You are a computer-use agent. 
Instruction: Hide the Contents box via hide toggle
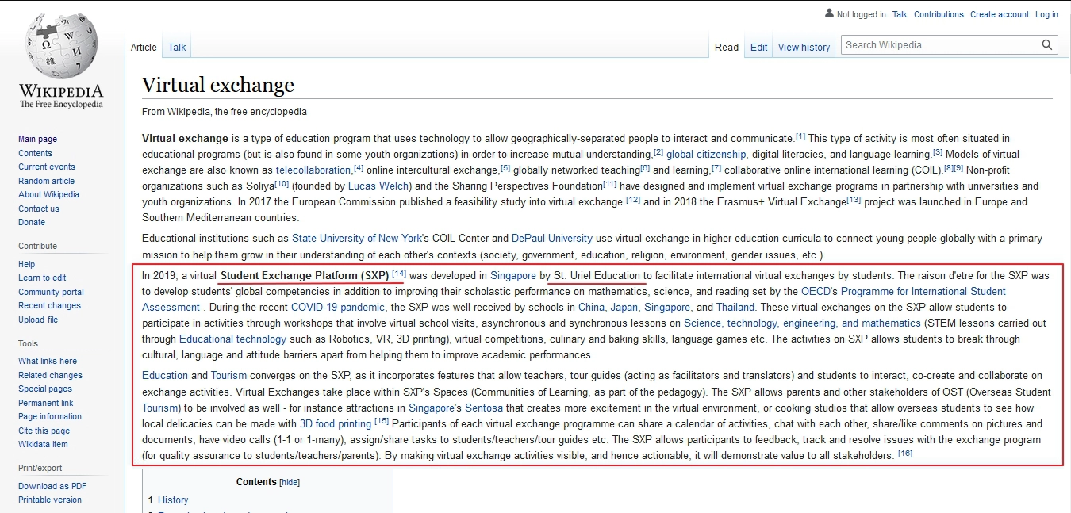click(x=290, y=482)
